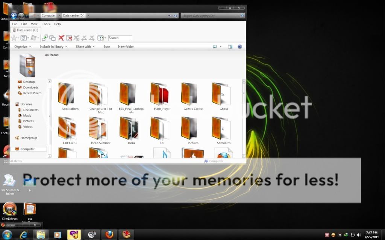Select the Hello Summer folder
The height and width of the screenshot is (240, 385).
pos(98,128)
